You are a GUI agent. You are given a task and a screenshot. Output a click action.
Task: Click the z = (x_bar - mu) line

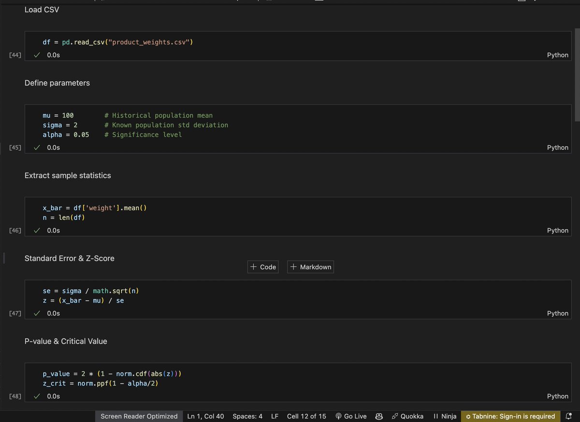click(83, 301)
